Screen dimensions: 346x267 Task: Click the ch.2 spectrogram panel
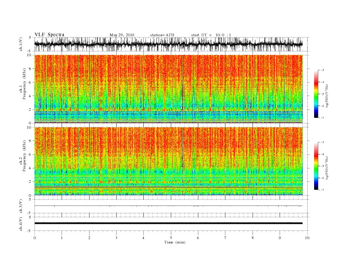[168, 161]
